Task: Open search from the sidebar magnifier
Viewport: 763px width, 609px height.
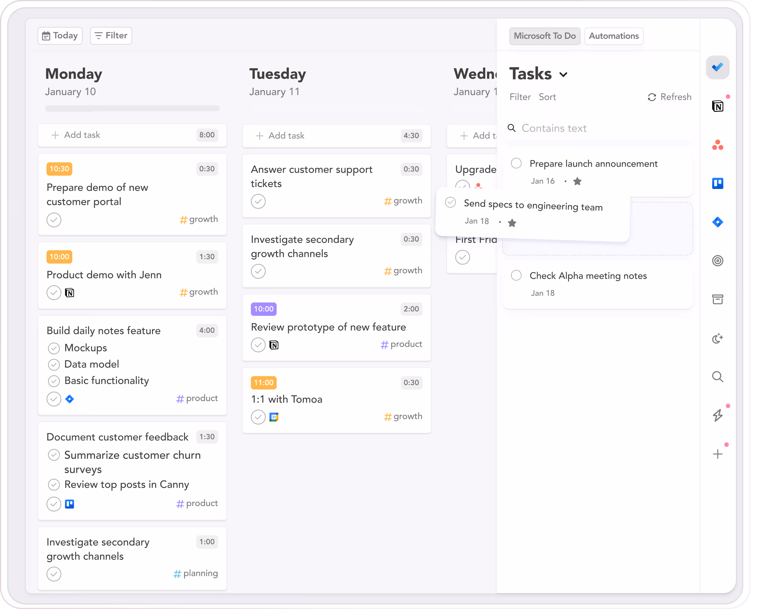Action: point(717,377)
